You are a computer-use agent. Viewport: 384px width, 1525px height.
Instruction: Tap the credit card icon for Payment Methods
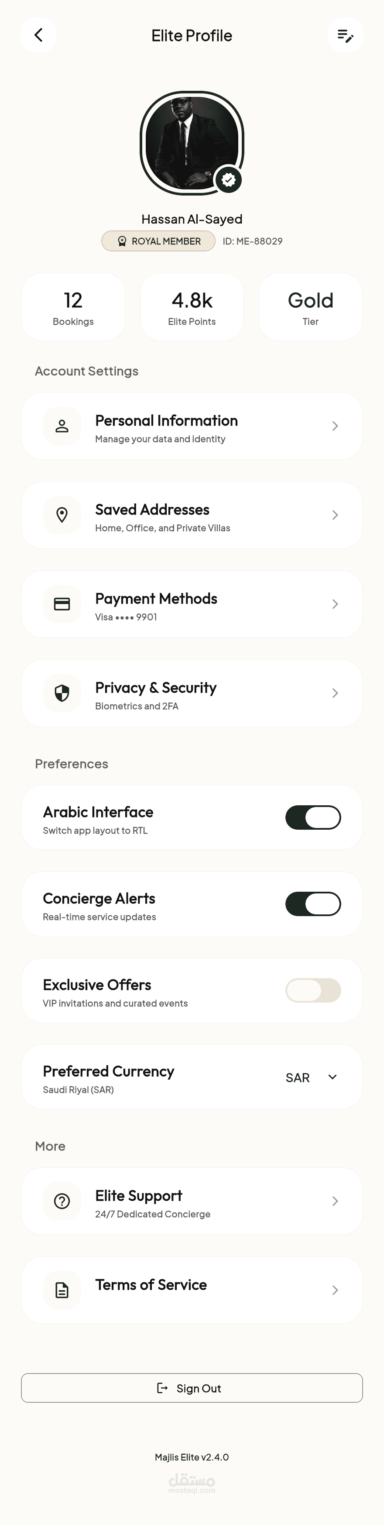coord(62,604)
